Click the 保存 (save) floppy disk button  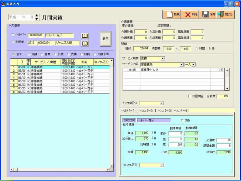point(207,14)
